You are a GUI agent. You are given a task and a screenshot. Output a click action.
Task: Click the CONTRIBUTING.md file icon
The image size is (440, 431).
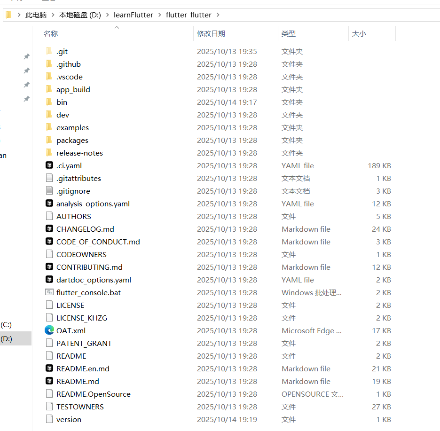tap(49, 266)
